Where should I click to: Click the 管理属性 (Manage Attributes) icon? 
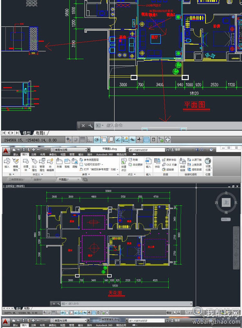point(42,164)
